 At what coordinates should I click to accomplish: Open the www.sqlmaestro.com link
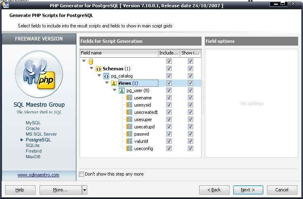[x=38, y=175]
